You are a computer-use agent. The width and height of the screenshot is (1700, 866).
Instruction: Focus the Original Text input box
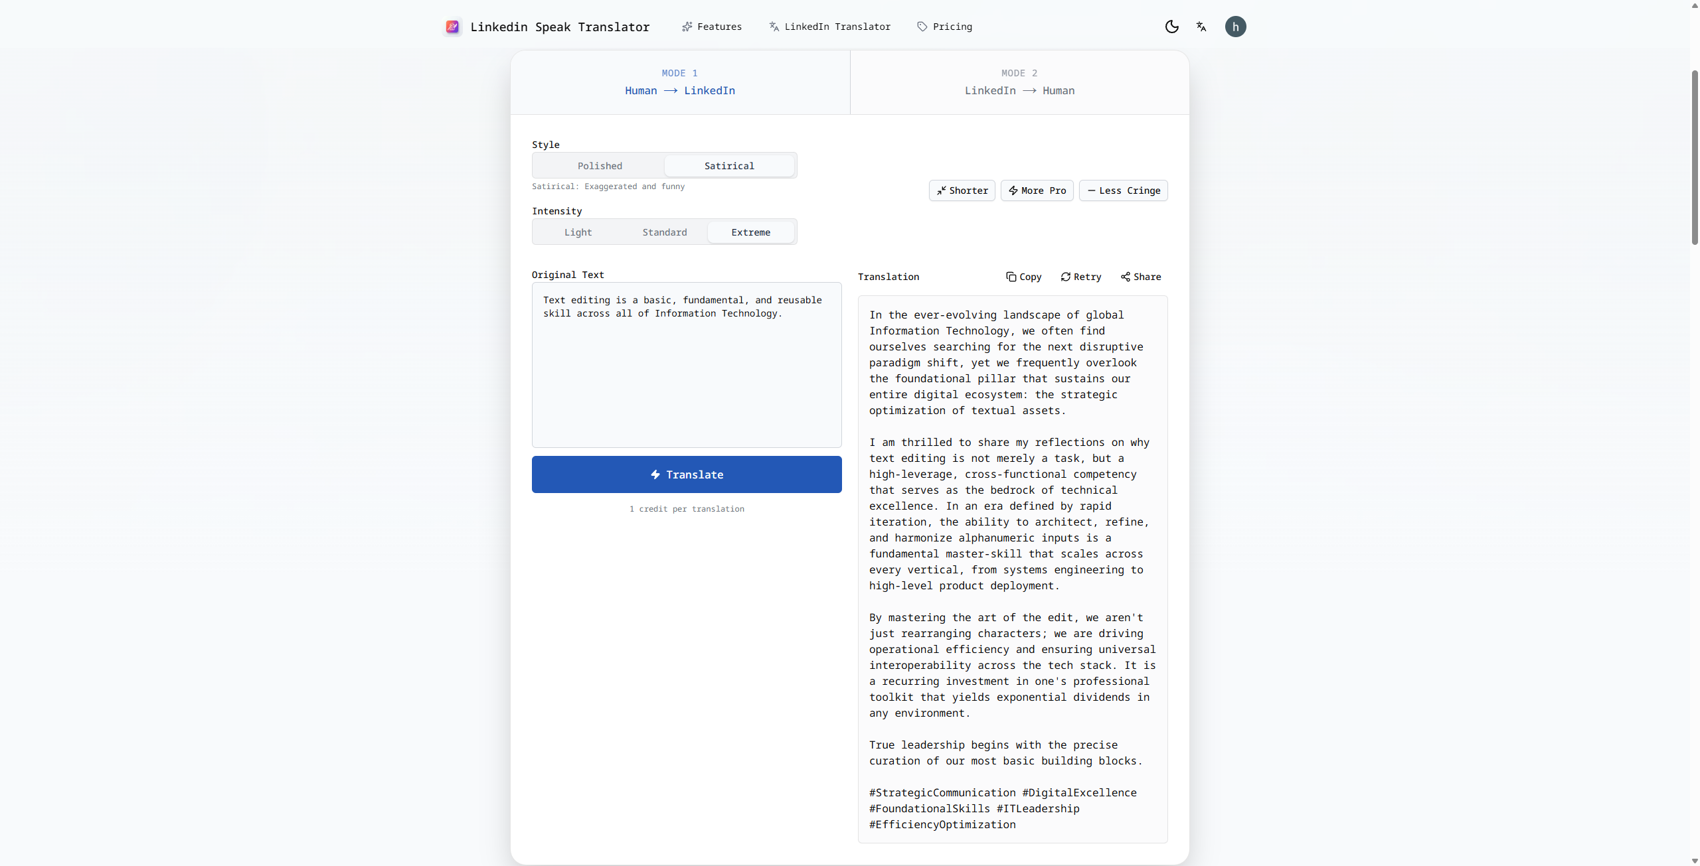(687, 365)
